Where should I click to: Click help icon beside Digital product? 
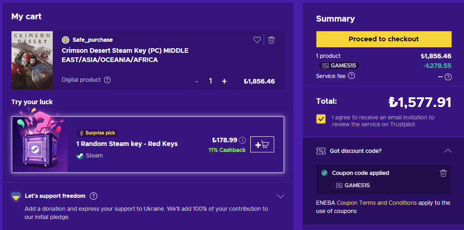[x=107, y=80]
